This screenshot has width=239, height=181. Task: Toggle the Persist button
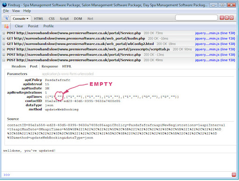tap(33, 26)
